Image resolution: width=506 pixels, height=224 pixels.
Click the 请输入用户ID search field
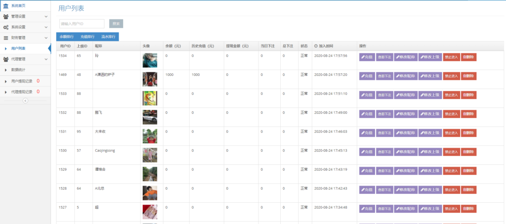(x=82, y=24)
